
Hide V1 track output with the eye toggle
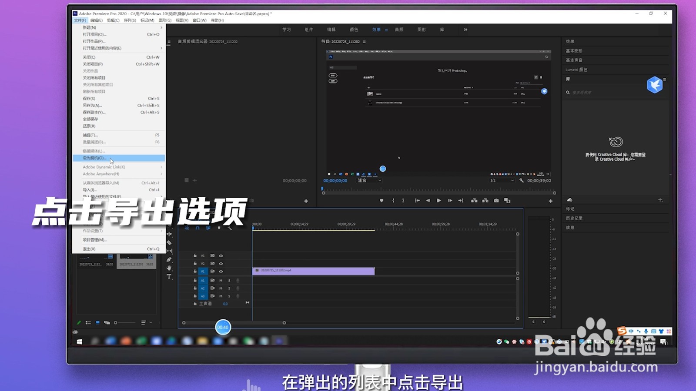[221, 271]
